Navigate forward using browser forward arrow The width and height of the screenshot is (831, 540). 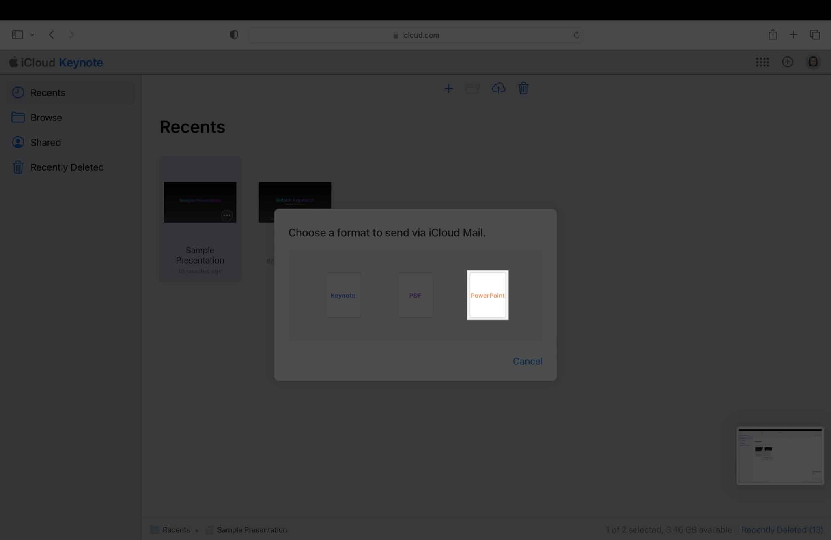point(71,34)
